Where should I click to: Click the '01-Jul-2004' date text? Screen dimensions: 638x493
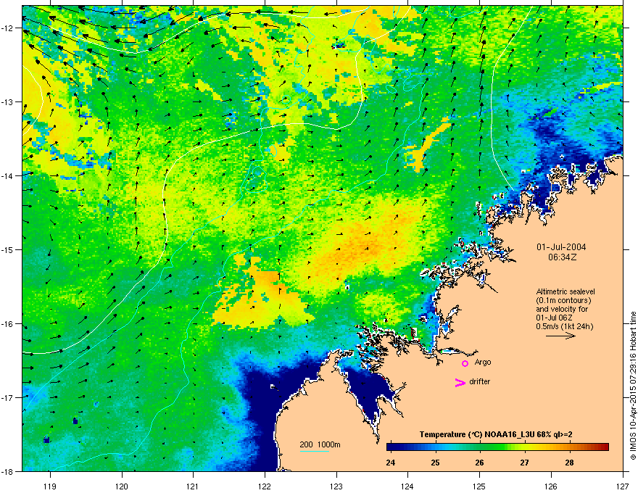pyautogui.click(x=561, y=247)
